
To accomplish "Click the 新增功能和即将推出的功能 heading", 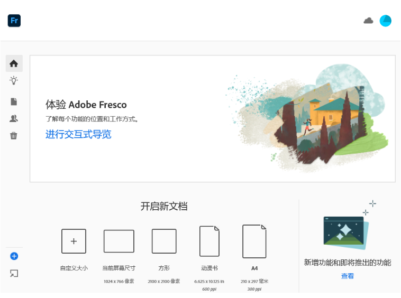I will coord(348,263).
